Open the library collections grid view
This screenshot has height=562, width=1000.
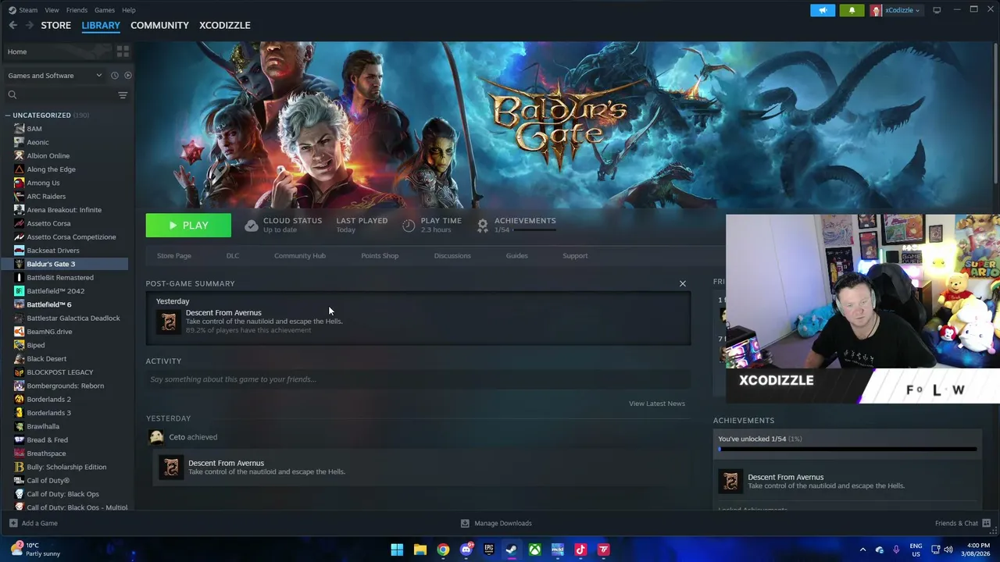[x=123, y=52]
